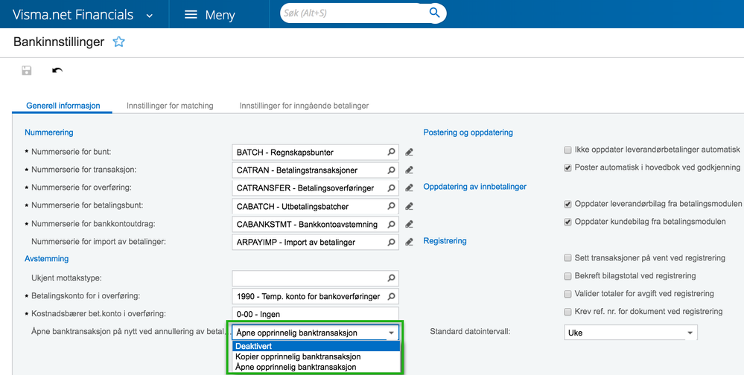This screenshot has width=744, height=375.
Task: Click the Kostnadsbærer bet.konto field 0-00 - Ingen
Action: click(x=315, y=314)
